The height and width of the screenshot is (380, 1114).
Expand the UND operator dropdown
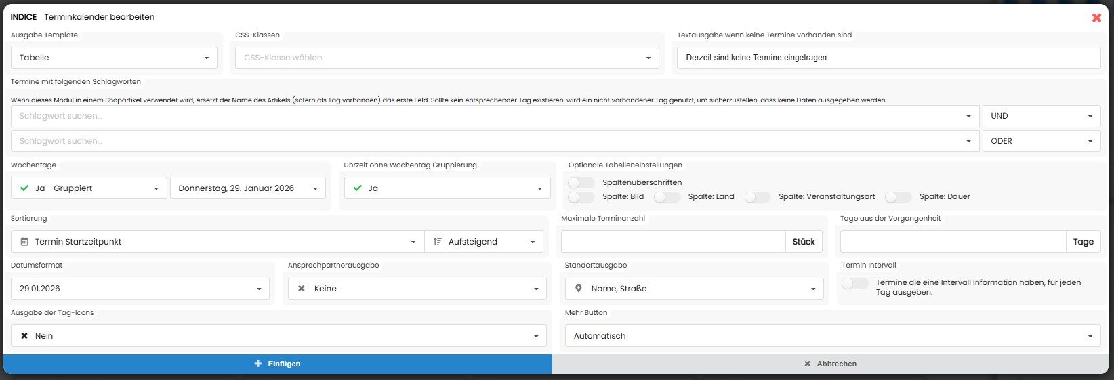click(x=1041, y=117)
